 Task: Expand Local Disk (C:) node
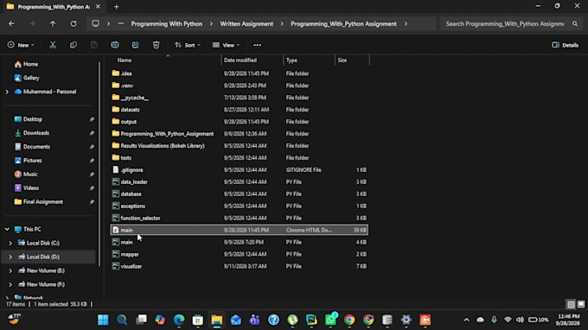click(x=10, y=243)
